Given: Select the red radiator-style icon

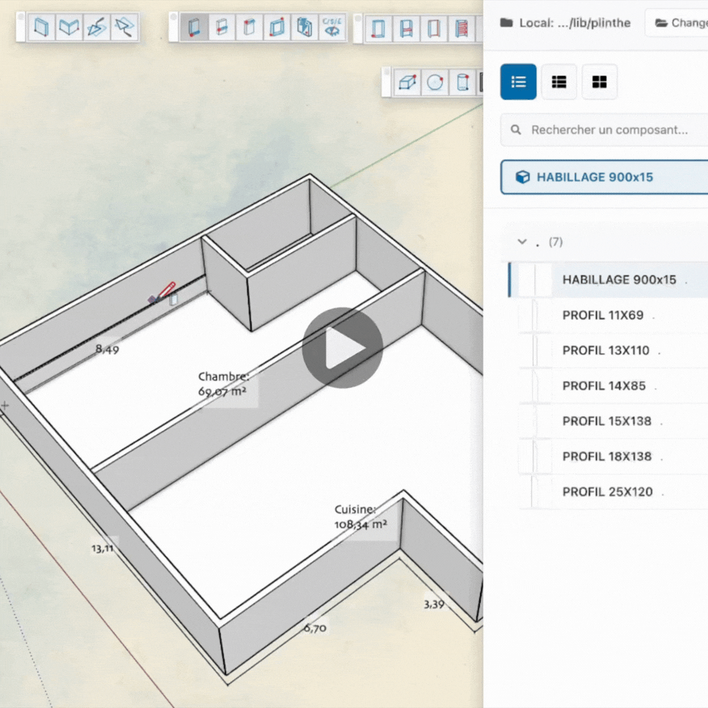Looking at the screenshot, I should (463, 28).
